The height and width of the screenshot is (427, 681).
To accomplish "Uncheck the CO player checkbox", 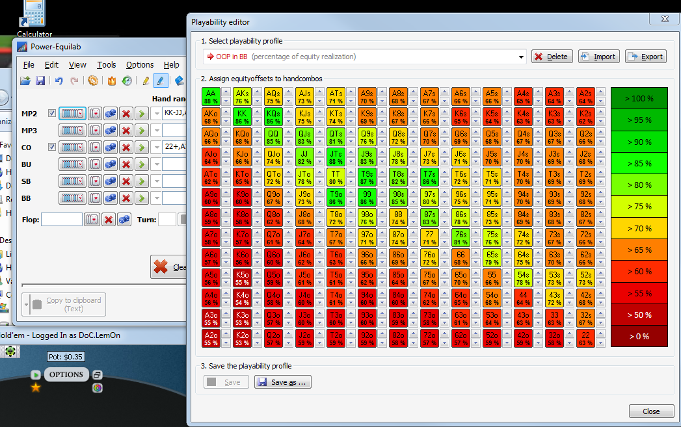I will click(51, 147).
